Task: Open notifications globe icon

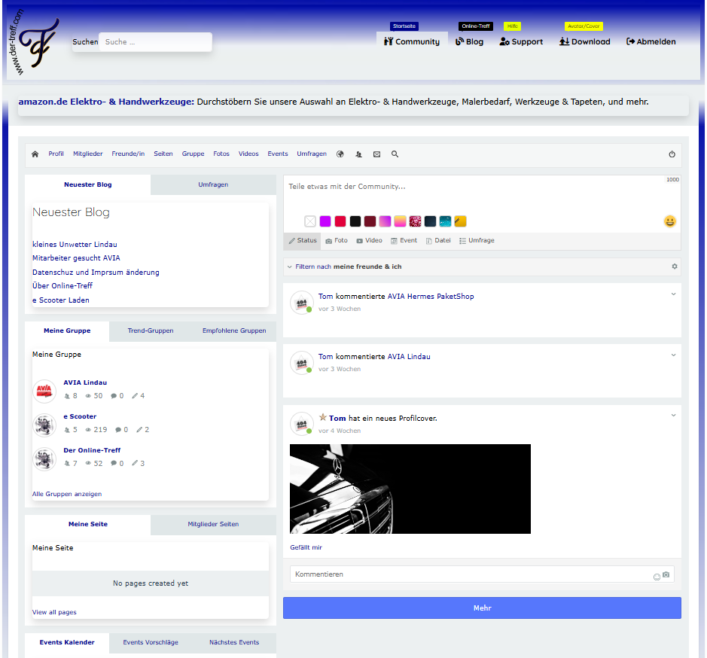Action: click(340, 154)
